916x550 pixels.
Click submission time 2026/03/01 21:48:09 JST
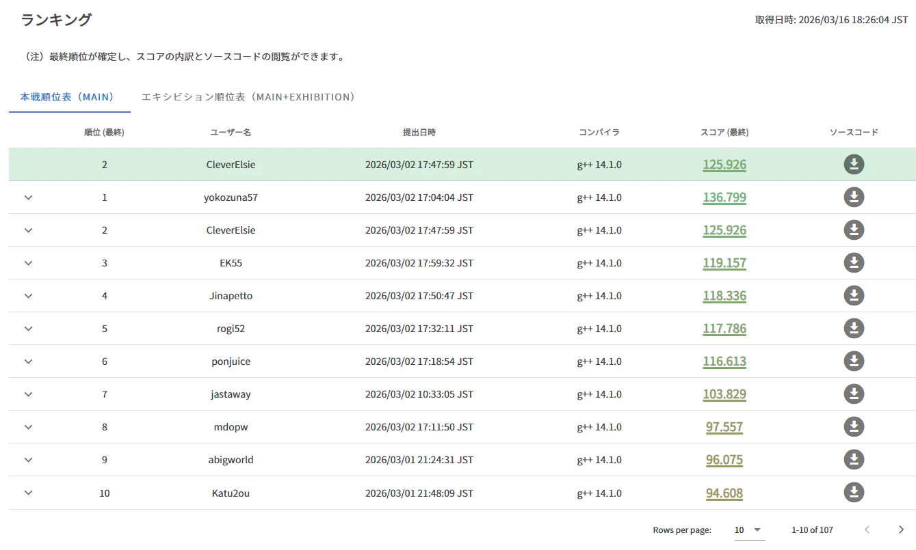pyautogui.click(x=419, y=493)
